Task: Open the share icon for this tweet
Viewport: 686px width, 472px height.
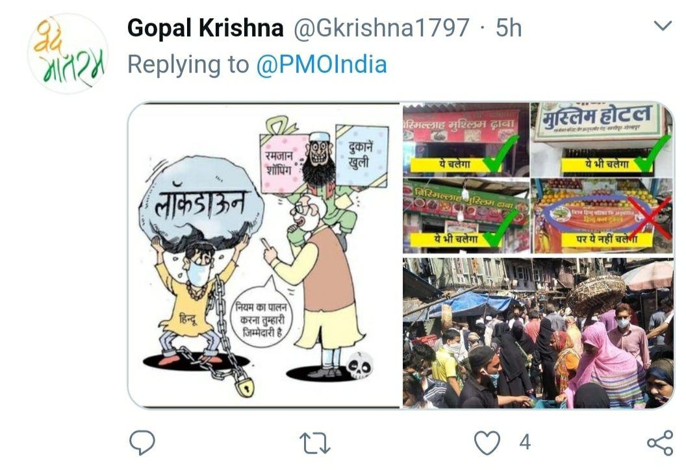Action: (x=660, y=443)
